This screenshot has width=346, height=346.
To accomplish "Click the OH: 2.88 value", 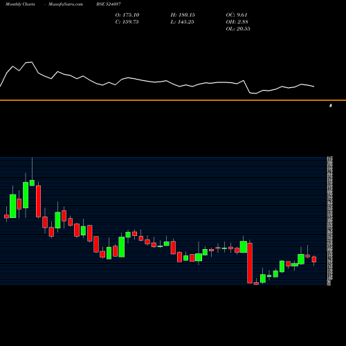I will click(237, 22).
